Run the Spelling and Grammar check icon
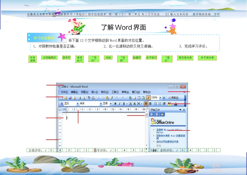This screenshot has width=247, height=175. pyautogui.click(x=89, y=98)
